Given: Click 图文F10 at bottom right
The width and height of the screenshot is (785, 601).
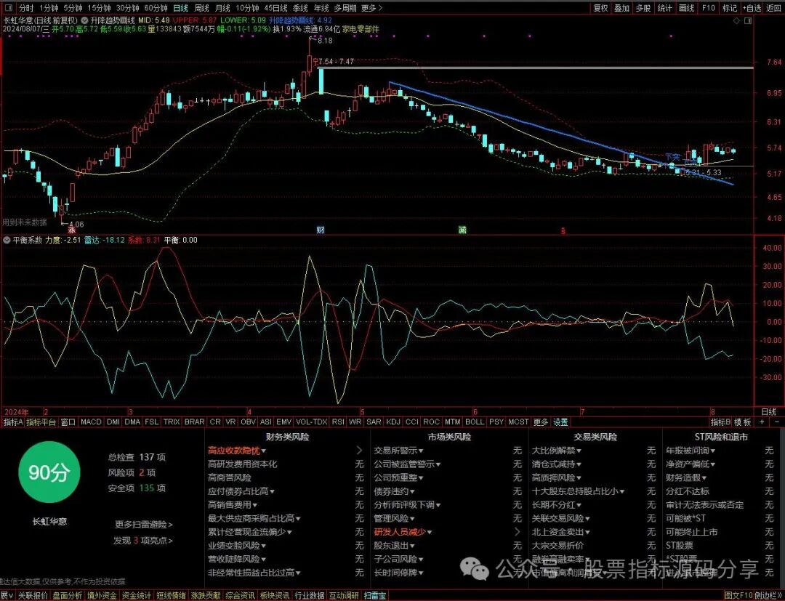Looking at the screenshot, I should 739,595.
